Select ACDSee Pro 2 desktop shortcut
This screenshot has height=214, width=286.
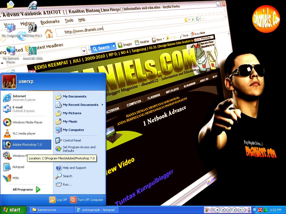pos(33,31)
